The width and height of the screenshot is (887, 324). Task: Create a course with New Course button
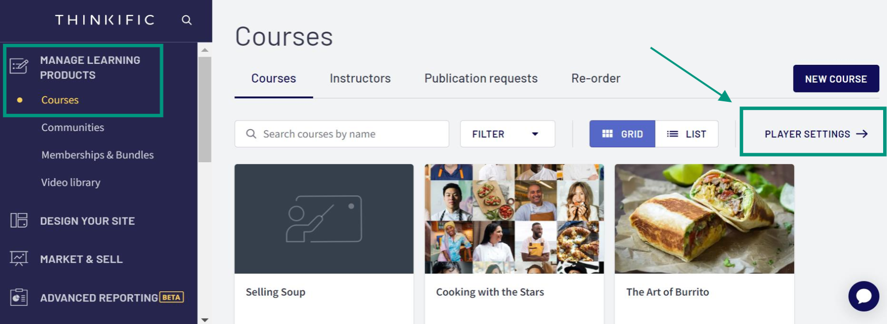[x=836, y=79]
